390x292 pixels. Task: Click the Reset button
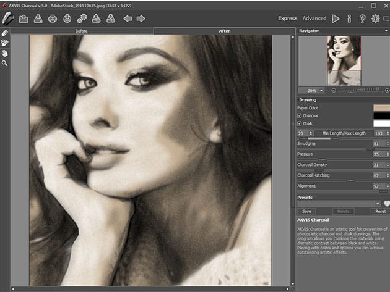[x=380, y=211]
